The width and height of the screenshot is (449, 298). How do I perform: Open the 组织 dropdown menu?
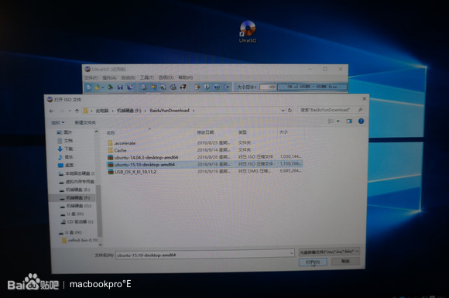click(x=58, y=122)
